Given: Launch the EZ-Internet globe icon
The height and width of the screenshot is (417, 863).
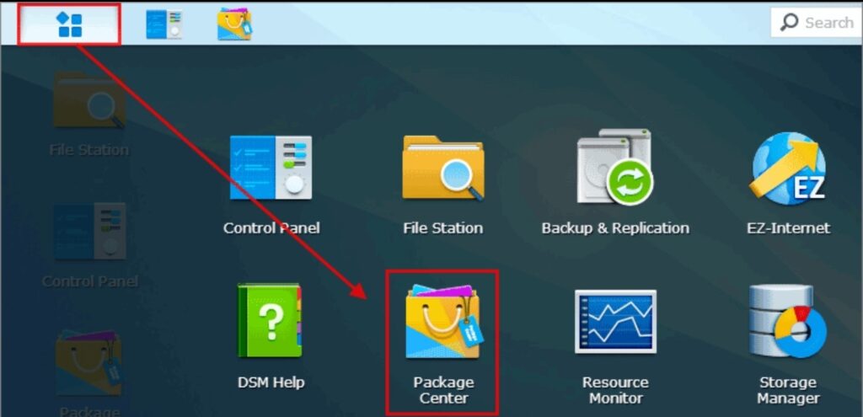Looking at the screenshot, I should (x=787, y=168).
